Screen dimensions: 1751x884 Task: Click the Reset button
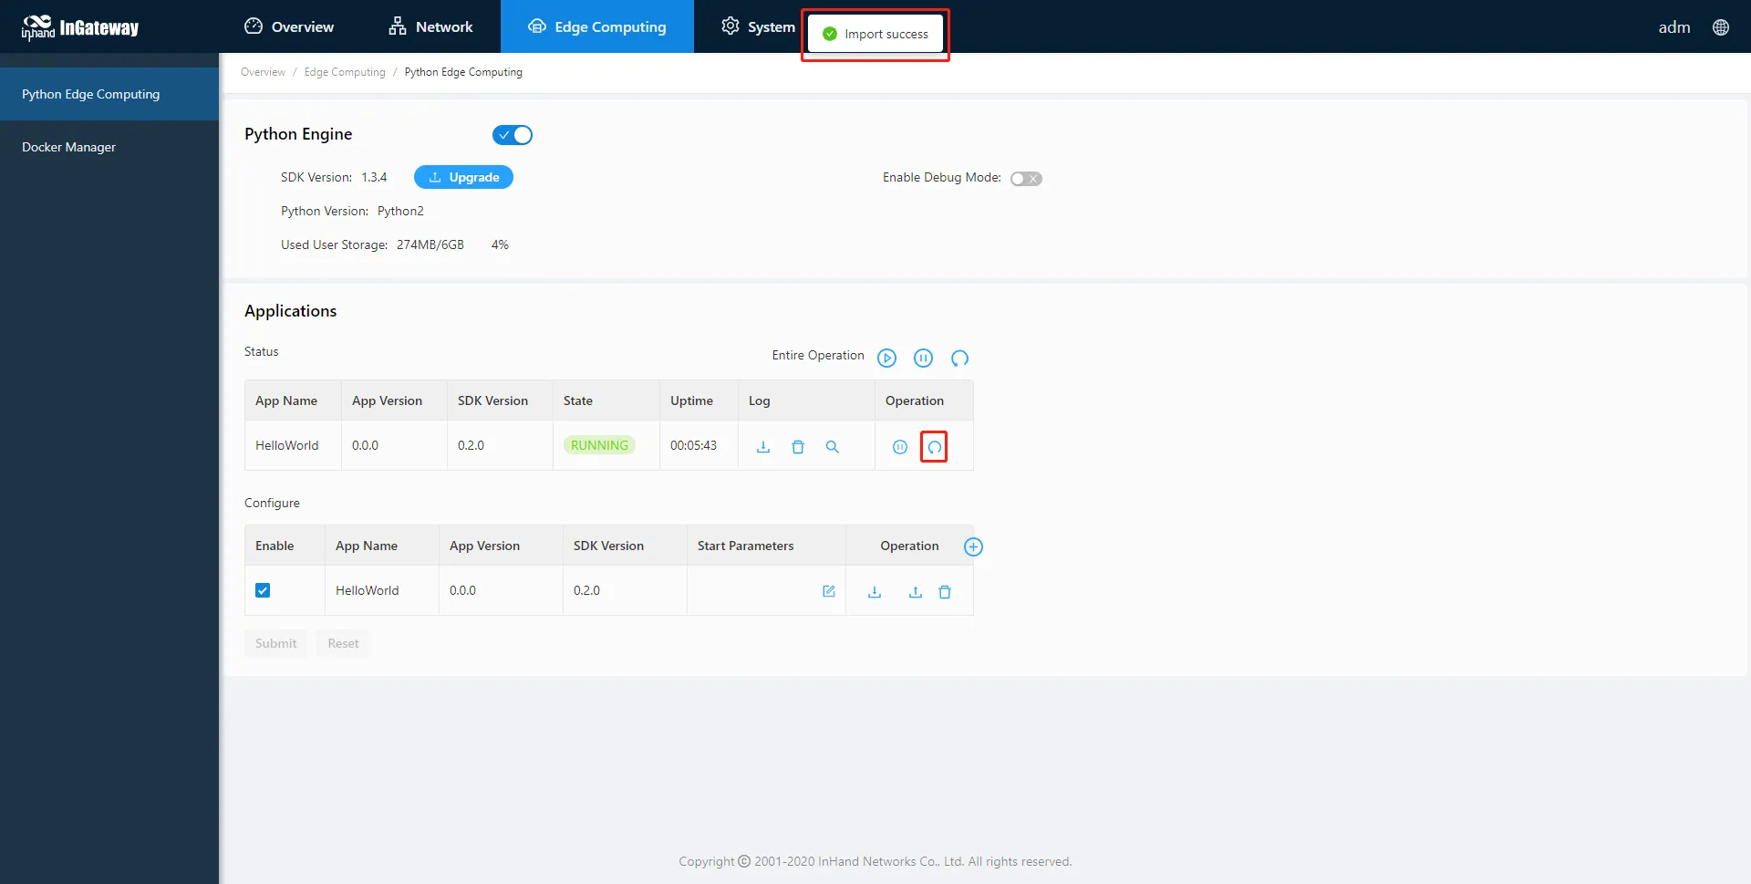click(343, 643)
